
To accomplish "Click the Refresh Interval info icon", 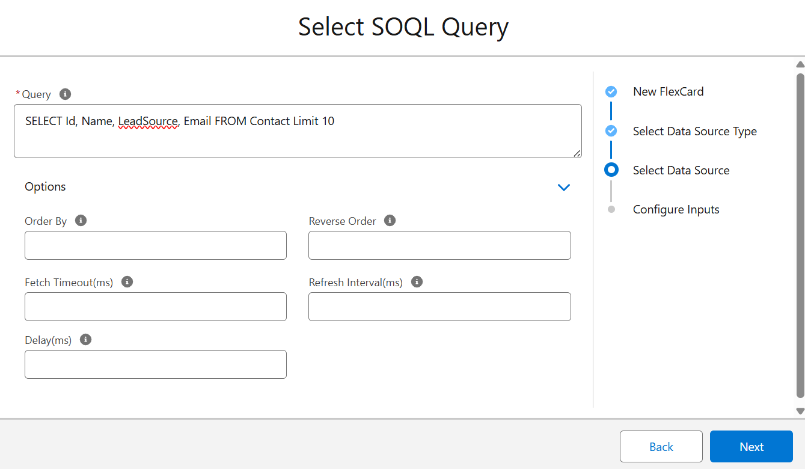I will coord(417,282).
